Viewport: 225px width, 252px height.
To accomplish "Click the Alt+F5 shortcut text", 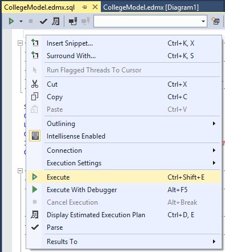I will 178,190.
